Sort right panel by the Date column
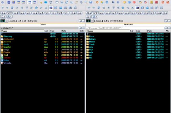The image size is (171, 113). pos(155,31)
